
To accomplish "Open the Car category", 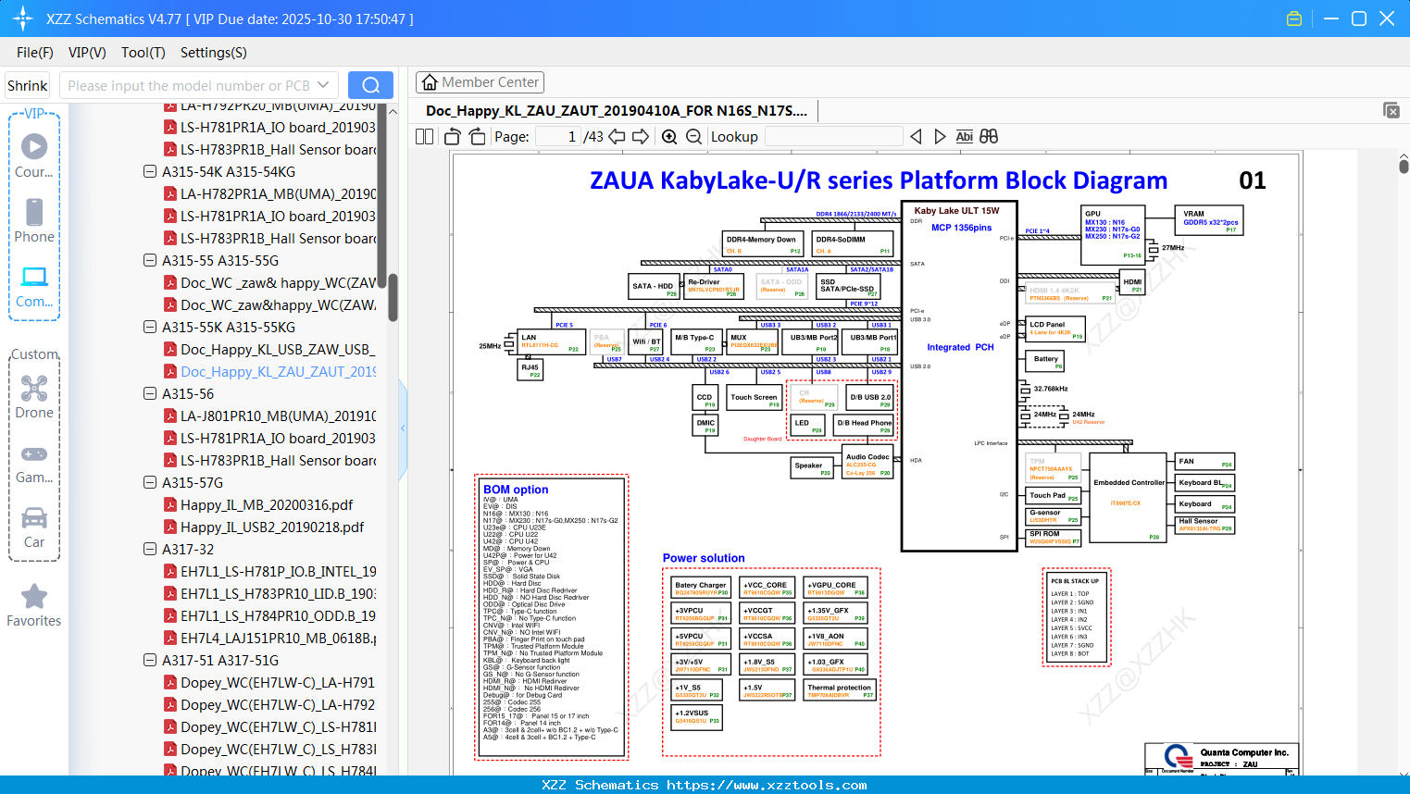I will [x=34, y=527].
